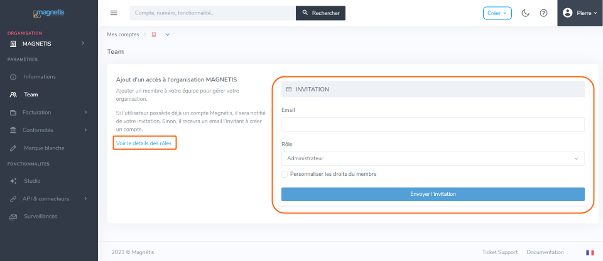Image resolution: width=603 pixels, height=261 pixels.
Task: Open the Créer dropdown button
Action: click(497, 13)
